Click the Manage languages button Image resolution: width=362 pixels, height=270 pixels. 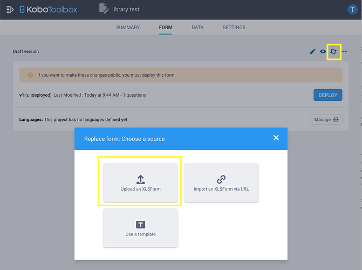point(326,119)
